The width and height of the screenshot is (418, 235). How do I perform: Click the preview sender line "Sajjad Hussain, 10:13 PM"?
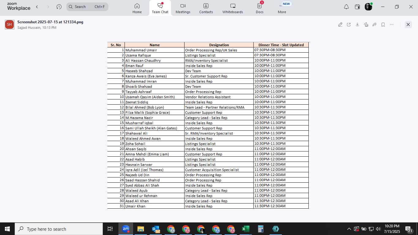37,28
